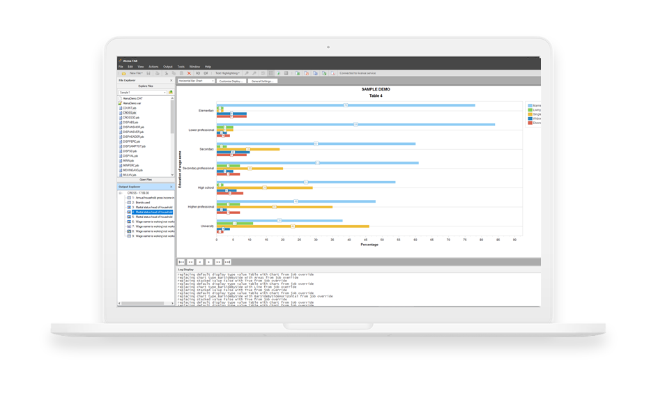Expand the New File dropdown
This screenshot has width=658, height=402.
137,73
